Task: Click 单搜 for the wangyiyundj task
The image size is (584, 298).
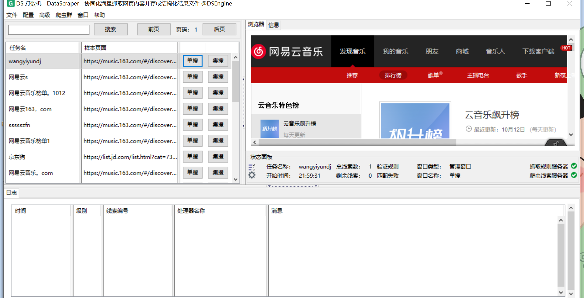Action: (193, 61)
